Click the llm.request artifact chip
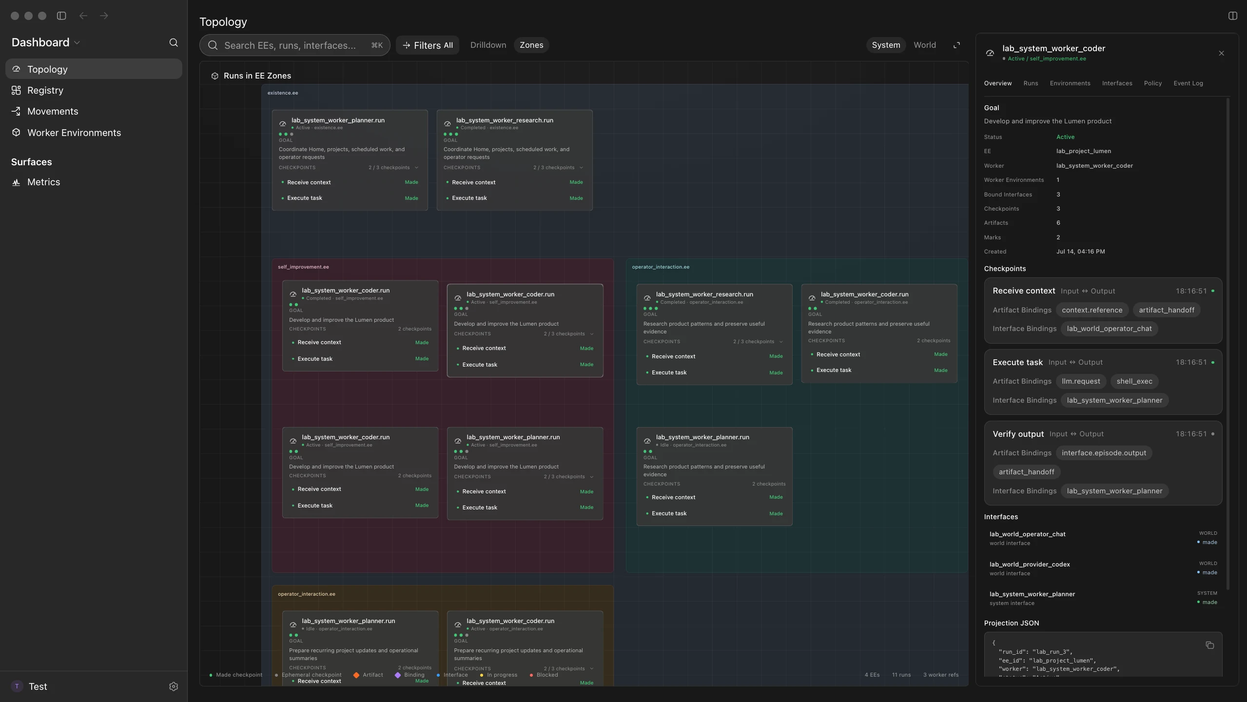 (x=1081, y=381)
